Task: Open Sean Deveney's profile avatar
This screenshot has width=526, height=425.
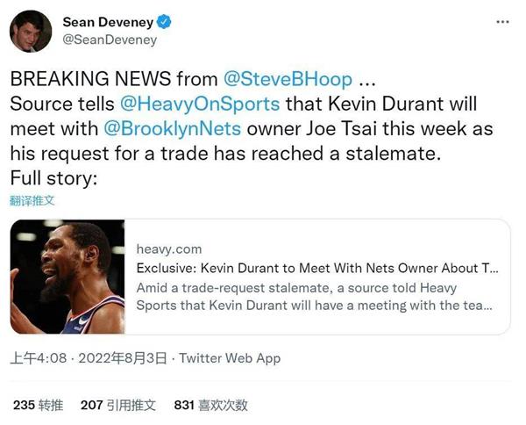Action: click(x=31, y=31)
